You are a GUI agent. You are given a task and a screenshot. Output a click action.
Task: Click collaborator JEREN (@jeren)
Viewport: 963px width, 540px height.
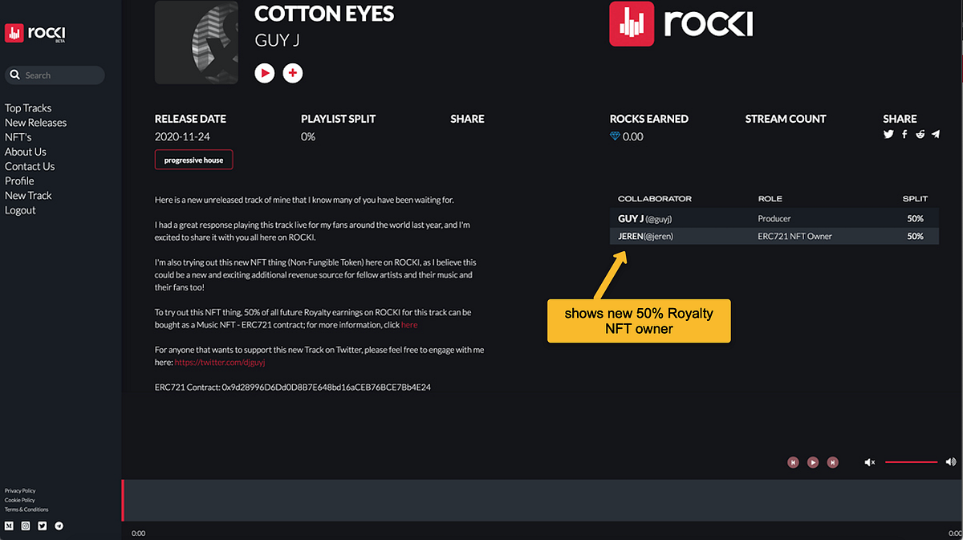[x=645, y=236]
